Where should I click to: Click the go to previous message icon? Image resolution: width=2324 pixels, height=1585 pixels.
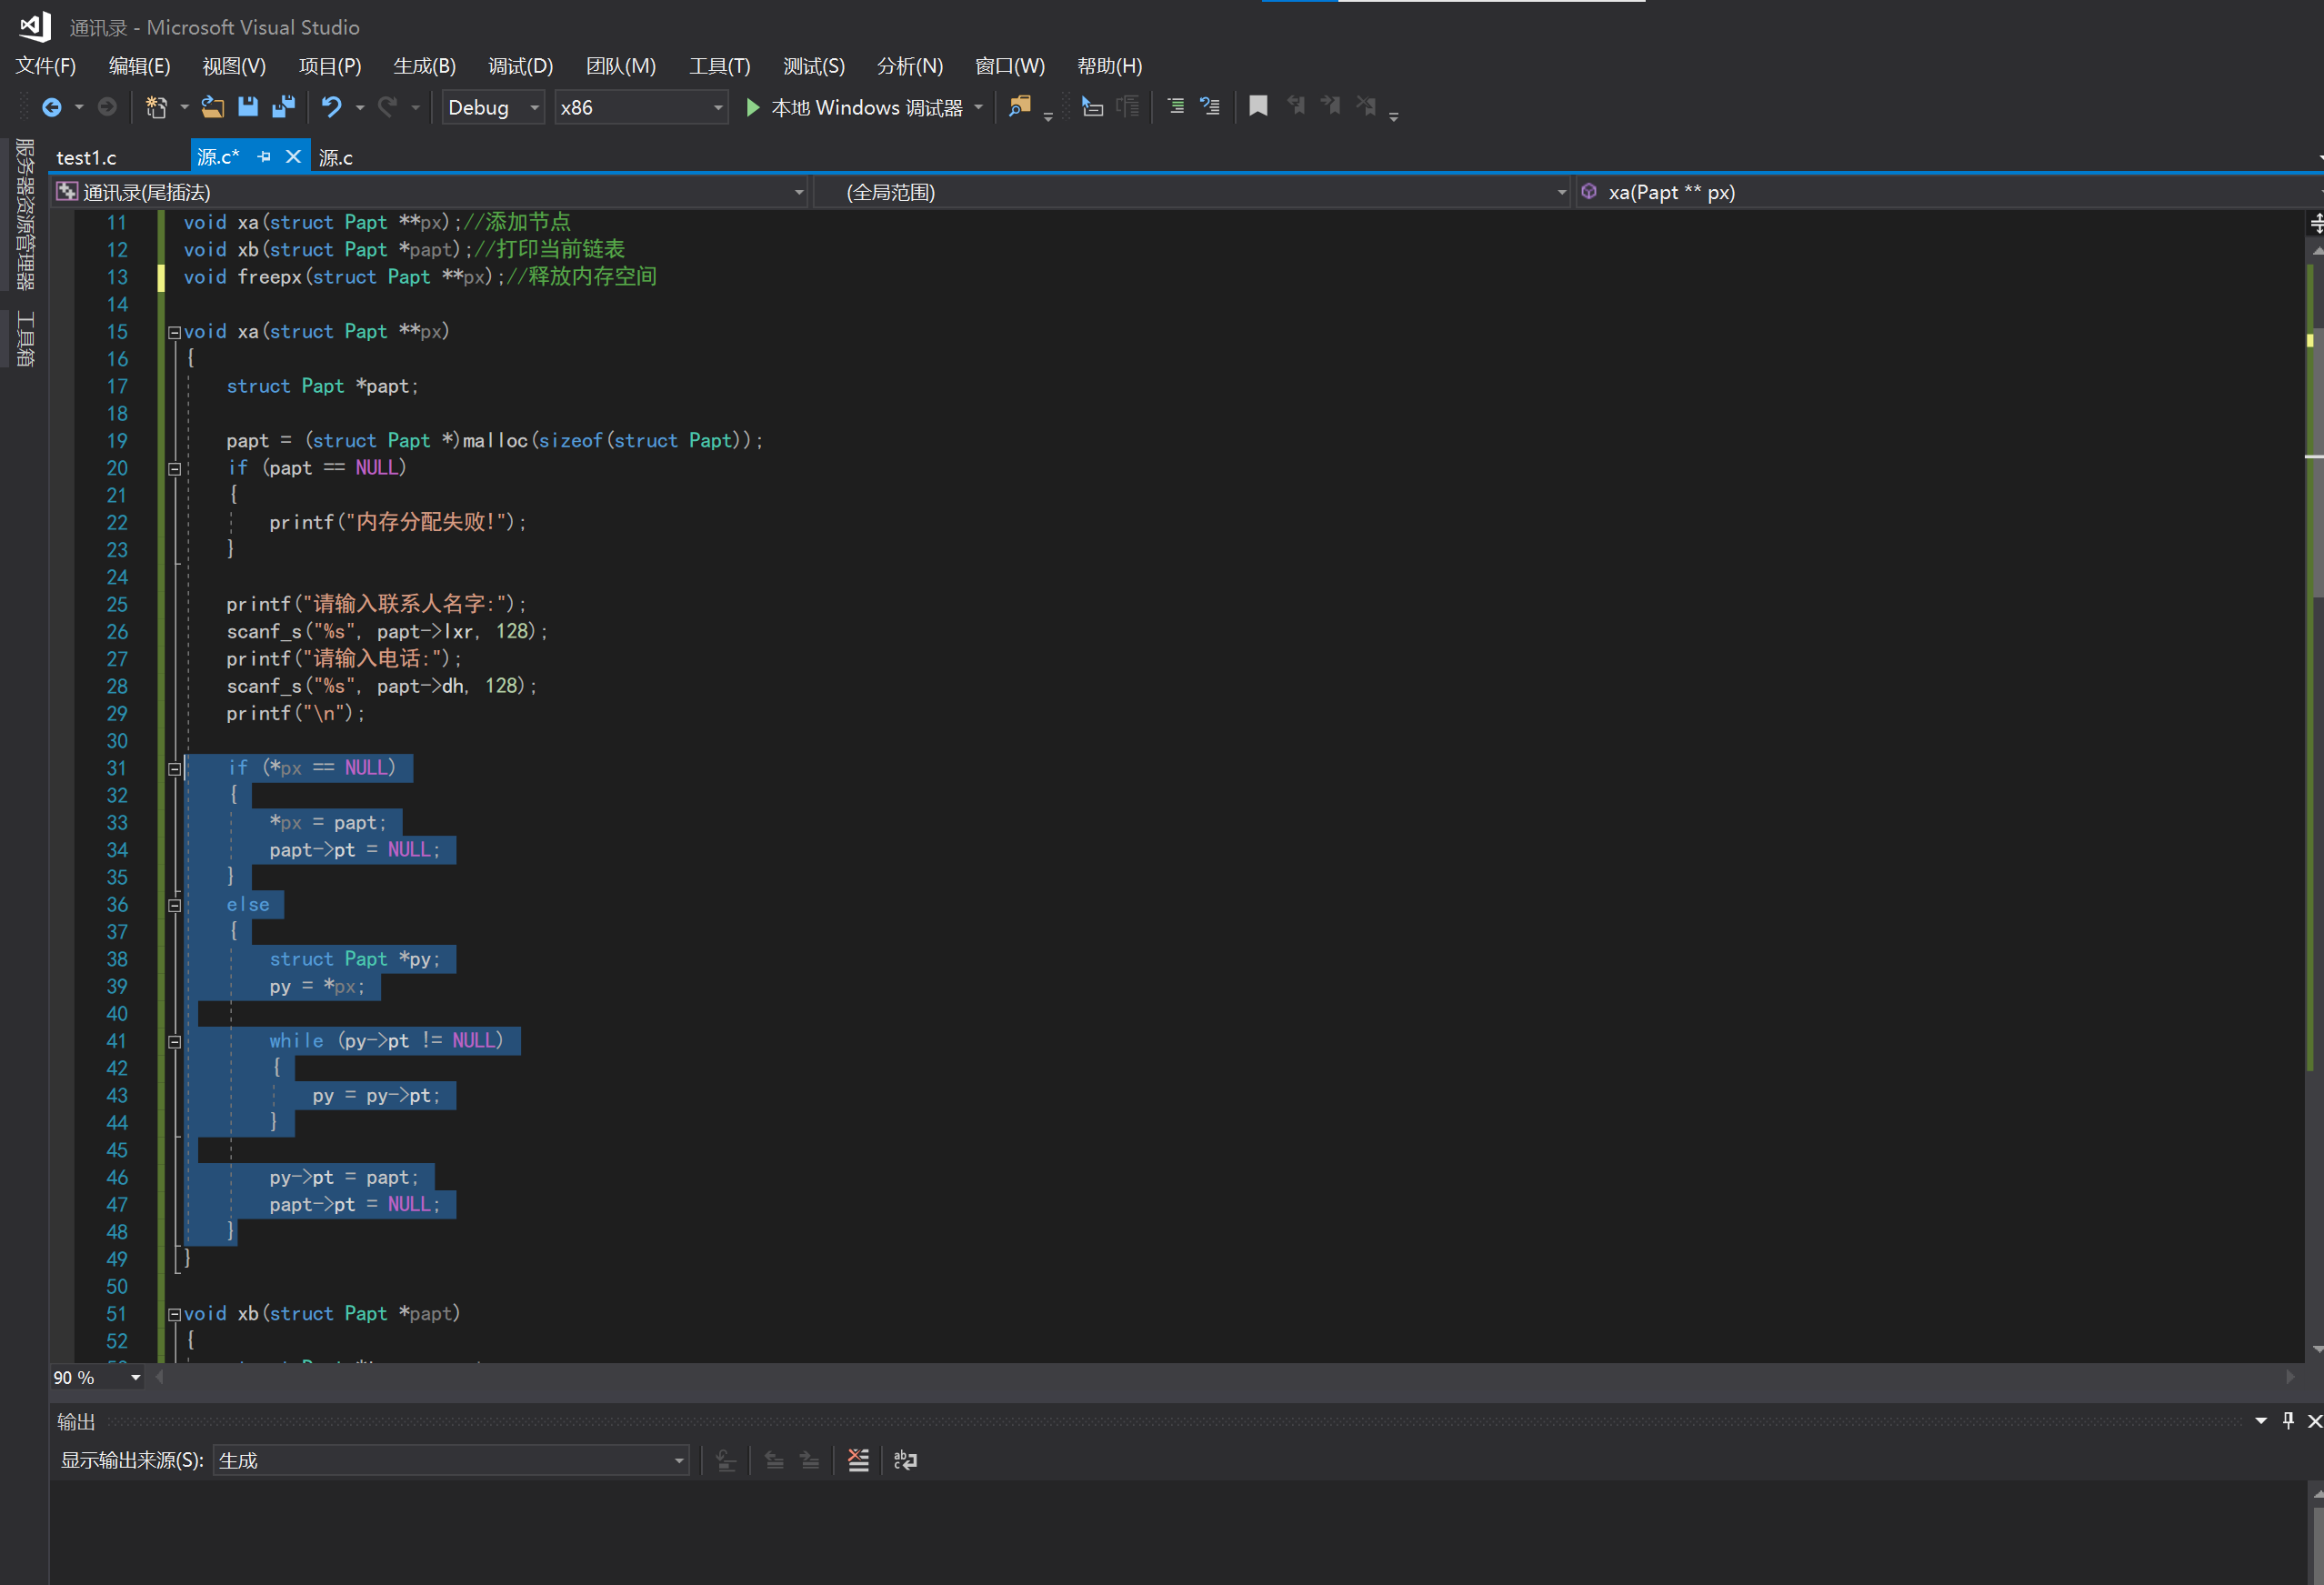click(x=774, y=1460)
